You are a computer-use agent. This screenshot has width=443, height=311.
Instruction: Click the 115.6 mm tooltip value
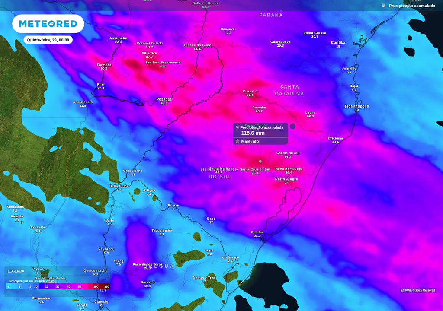253,133
